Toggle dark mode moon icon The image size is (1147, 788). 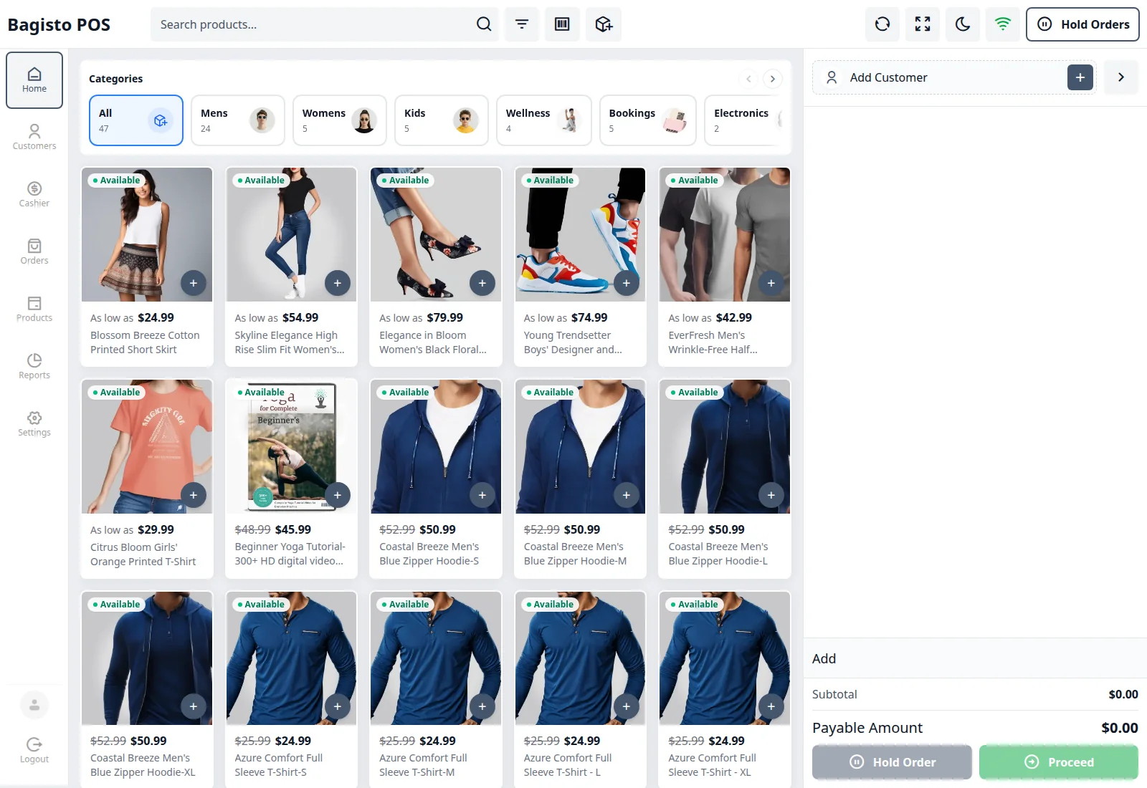(x=963, y=24)
